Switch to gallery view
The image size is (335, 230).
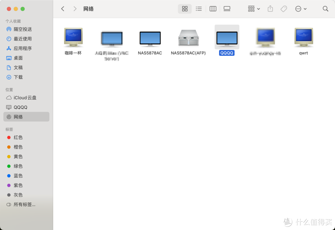pos(227,9)
